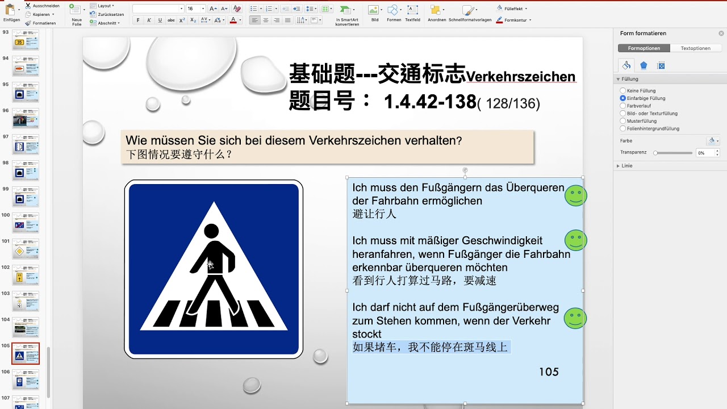Clear all formatting with eraser icon

(237, 9)
